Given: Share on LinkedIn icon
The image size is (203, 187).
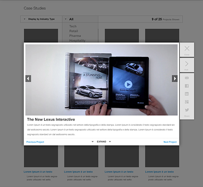Looking at the screenshot, I should point(187,94).
